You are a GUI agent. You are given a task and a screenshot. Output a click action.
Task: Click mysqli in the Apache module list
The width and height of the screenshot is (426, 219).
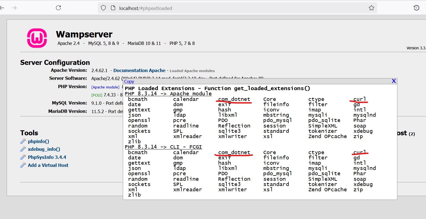coord(318,115)
